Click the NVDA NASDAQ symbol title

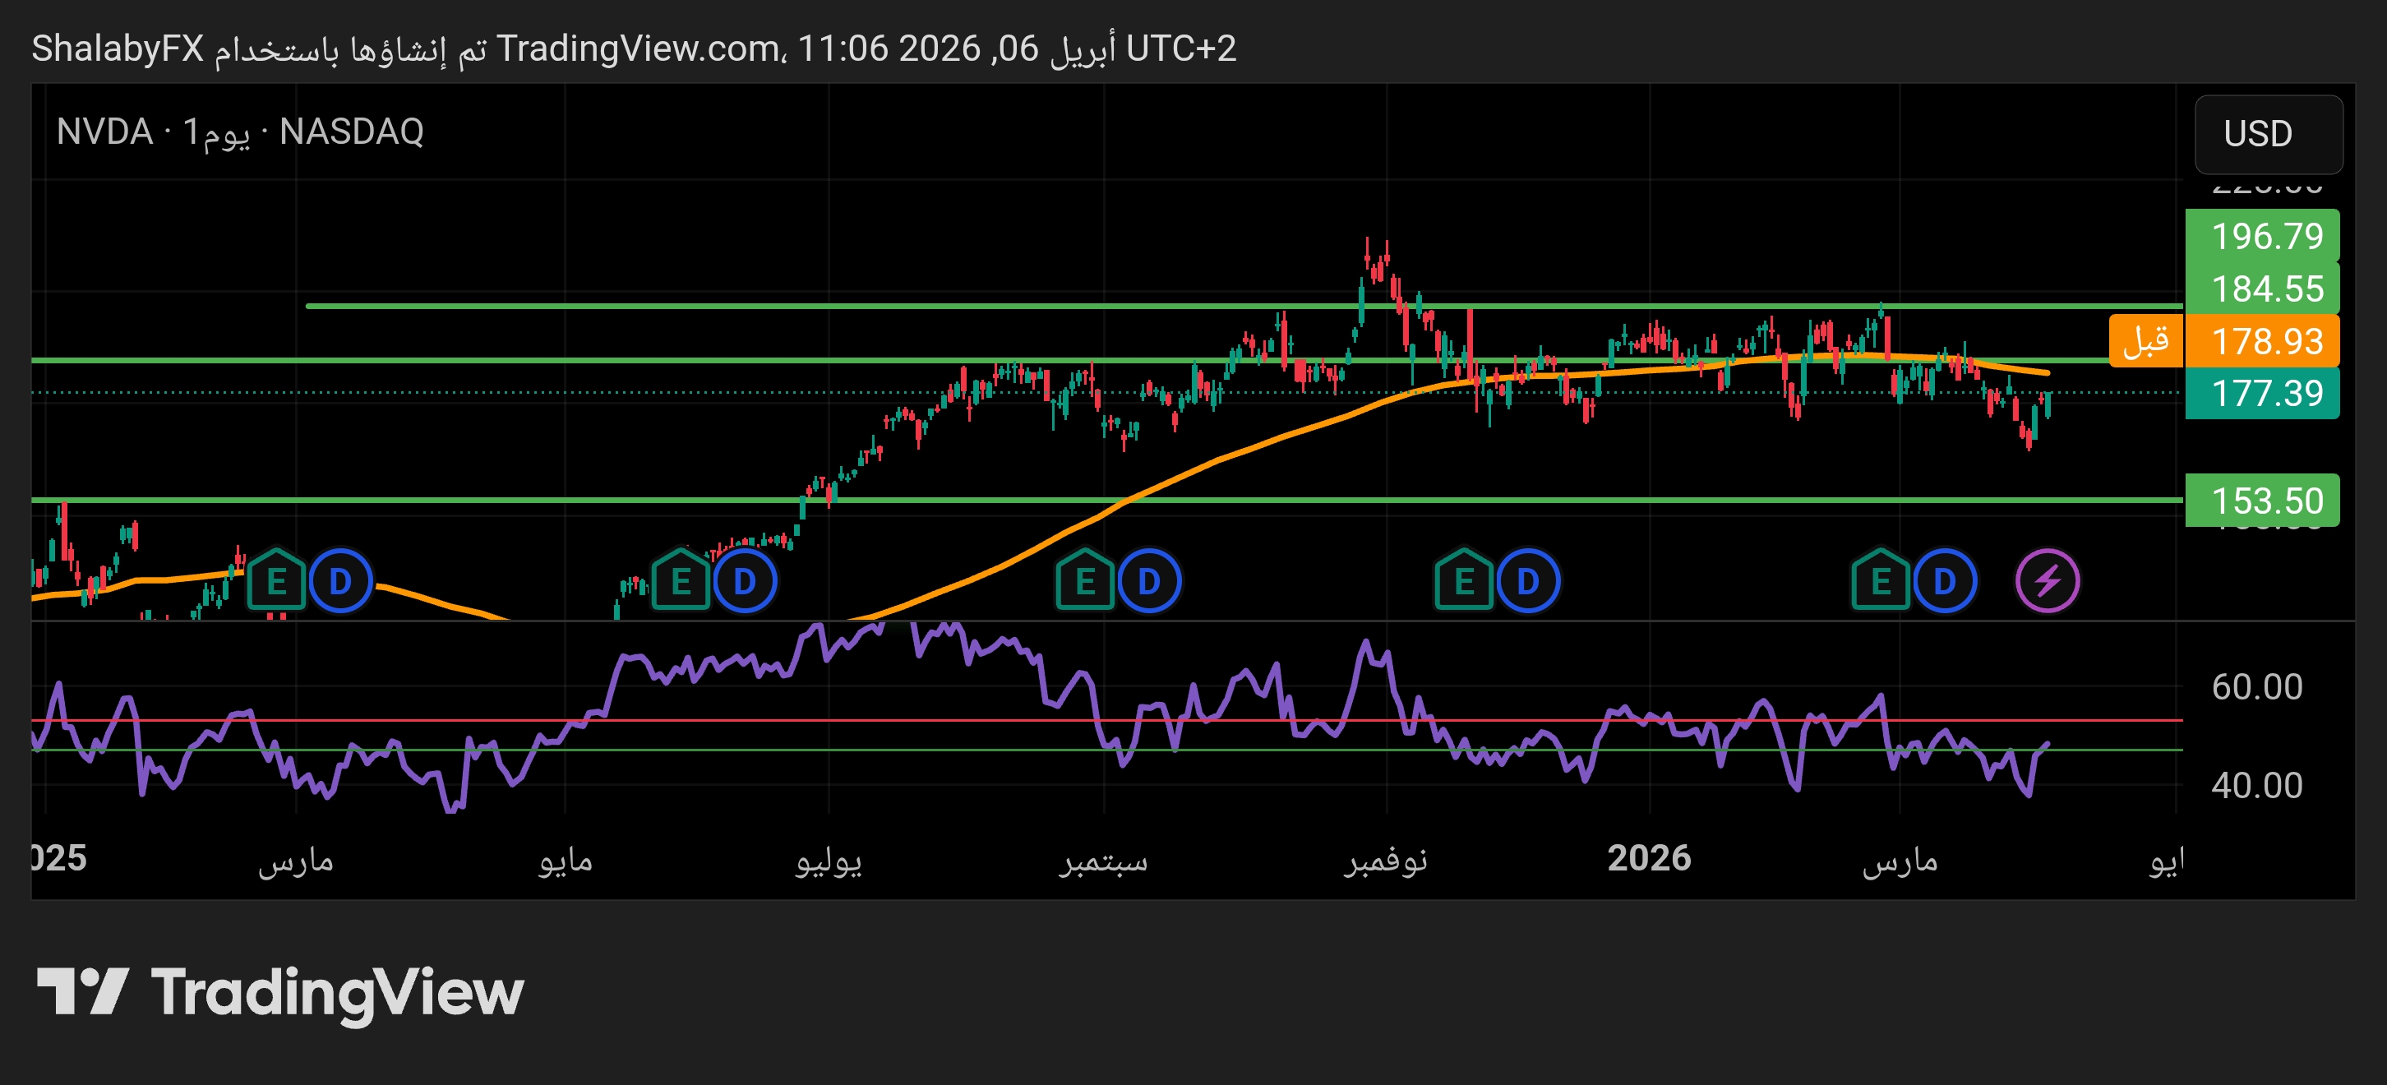(x=240, y=132)
